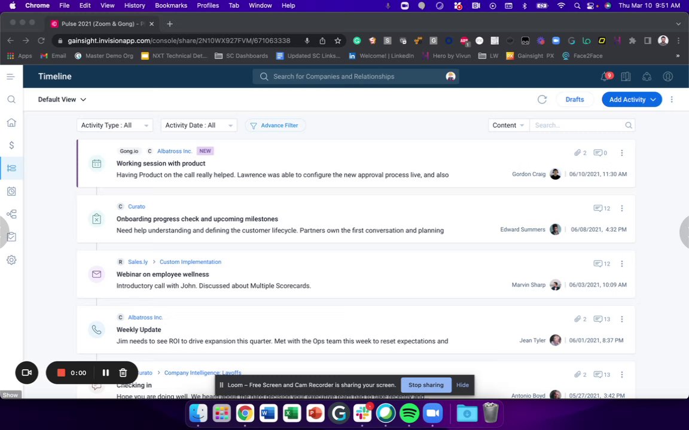
Task: Open the Window menu
Action: pos(260,6)
